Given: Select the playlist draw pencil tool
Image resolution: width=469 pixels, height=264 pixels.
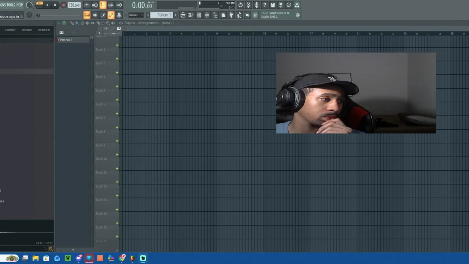Looking at the screenshot, I should pyautogui.click(x=72, y=23).
